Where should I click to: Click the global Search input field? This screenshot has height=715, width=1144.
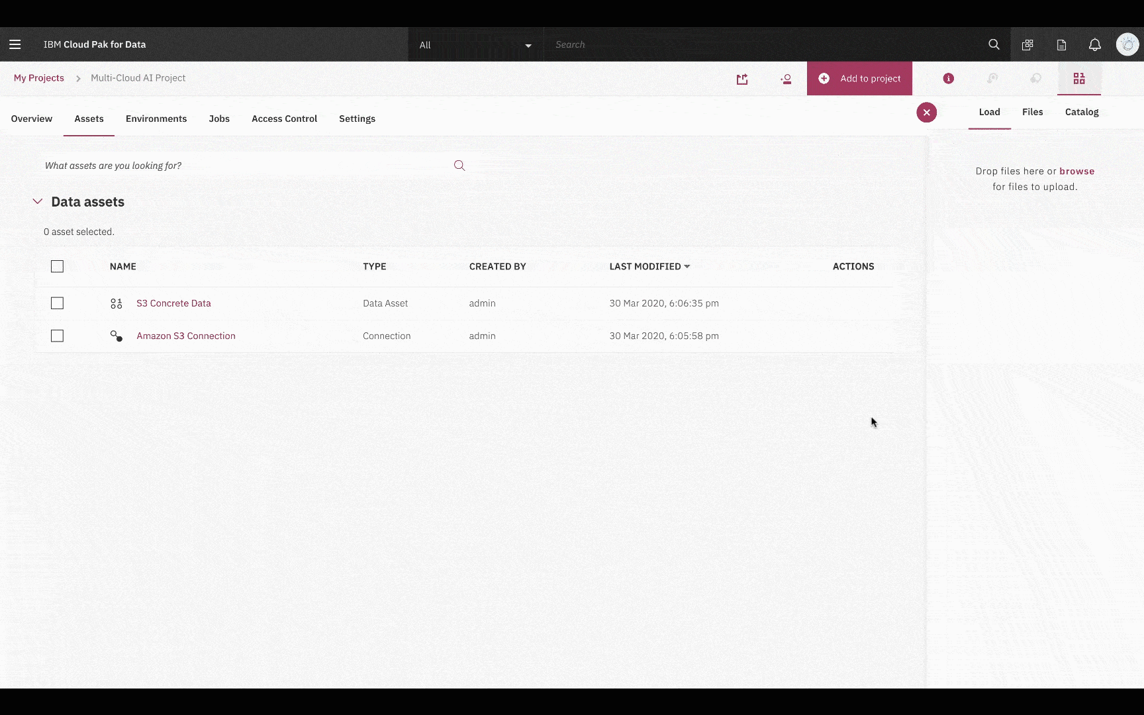click(x=761, y=44)
